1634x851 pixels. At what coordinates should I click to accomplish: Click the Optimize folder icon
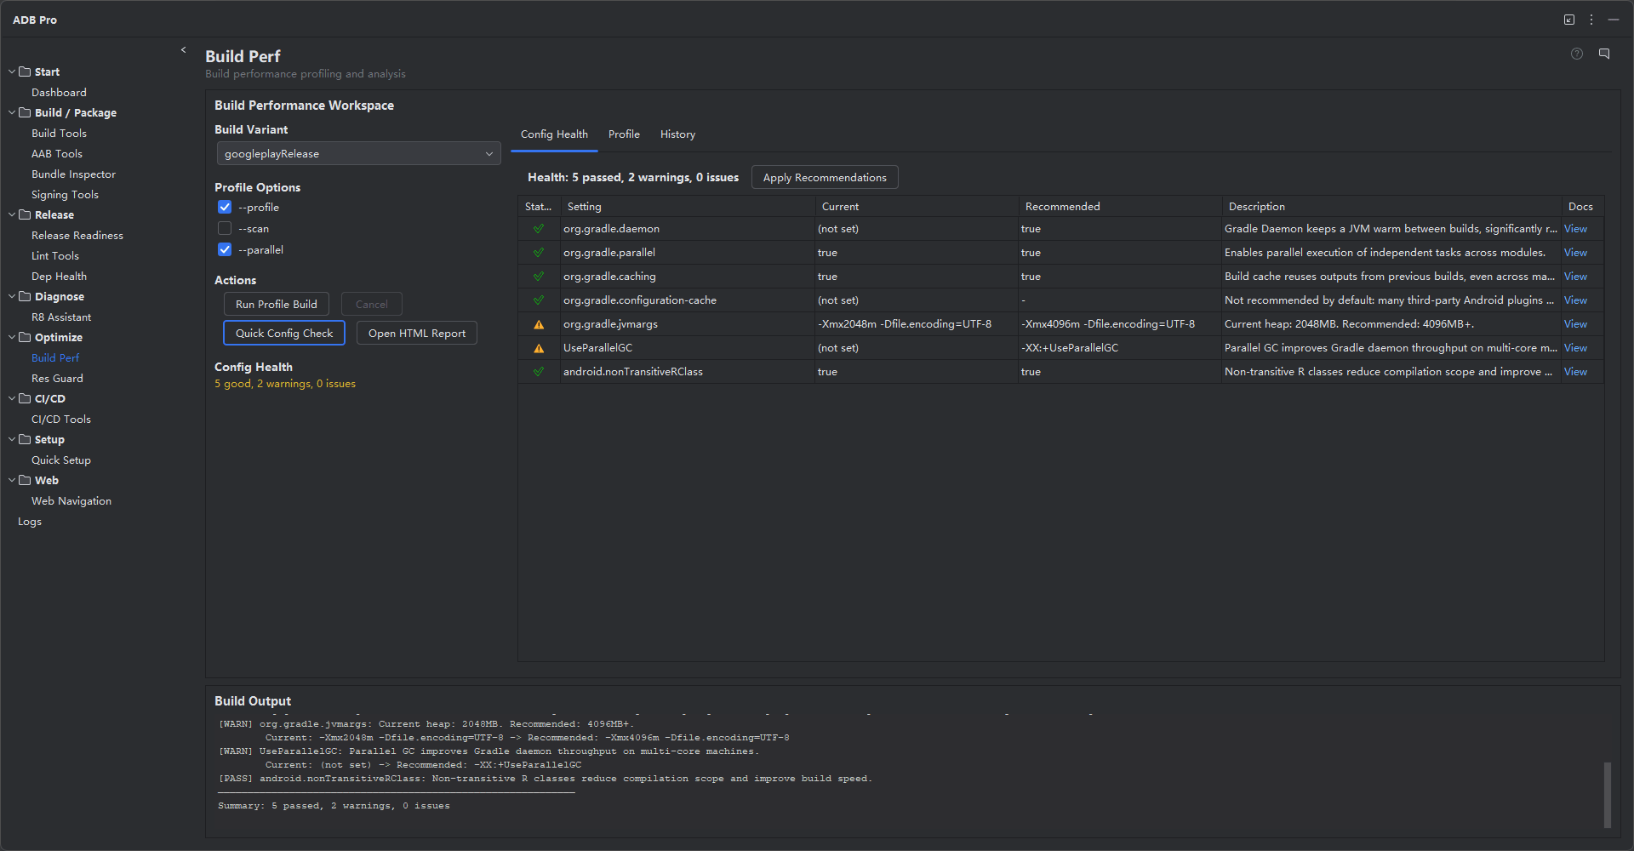tap(25, 337)
